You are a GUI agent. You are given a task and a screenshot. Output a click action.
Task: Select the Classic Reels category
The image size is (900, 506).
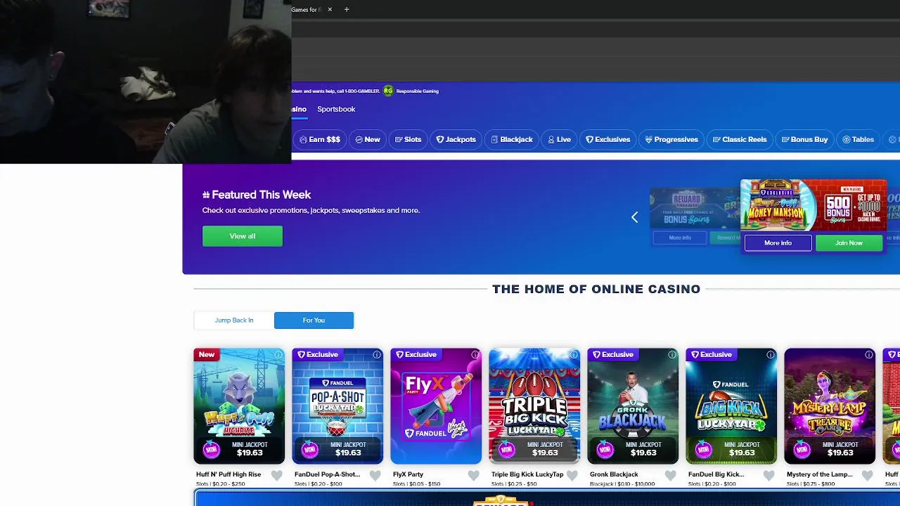[x=740, y=139]
